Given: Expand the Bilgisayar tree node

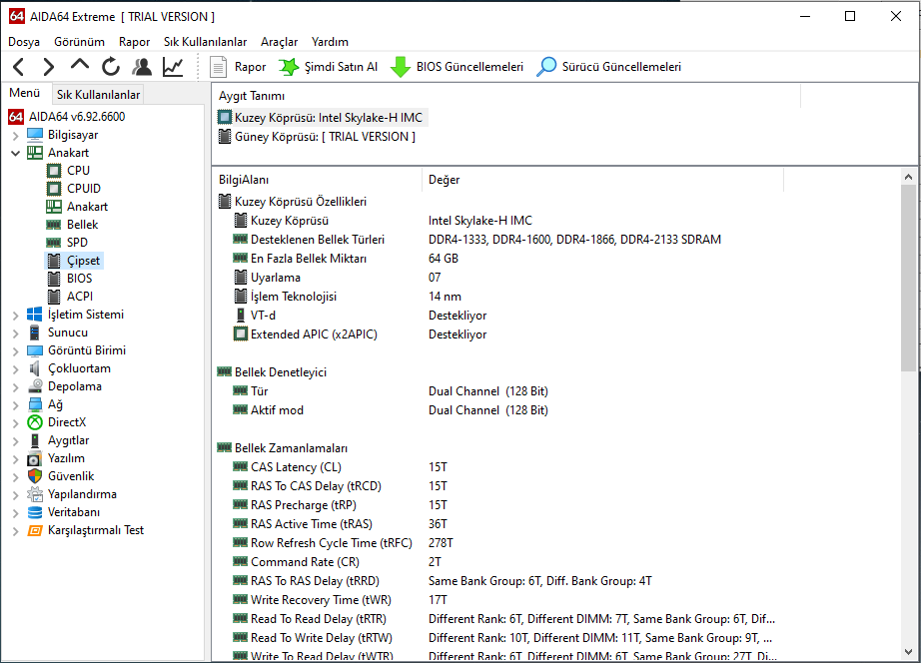Looking at the screenshot, I should pos(15,136).
